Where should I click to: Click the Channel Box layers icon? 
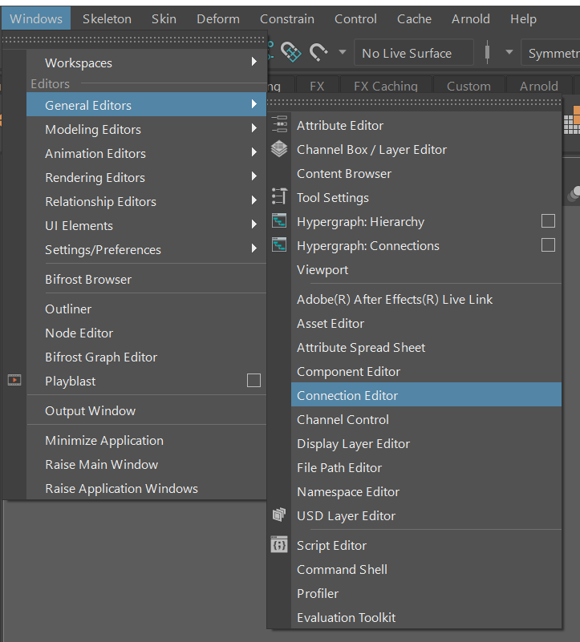279,149
